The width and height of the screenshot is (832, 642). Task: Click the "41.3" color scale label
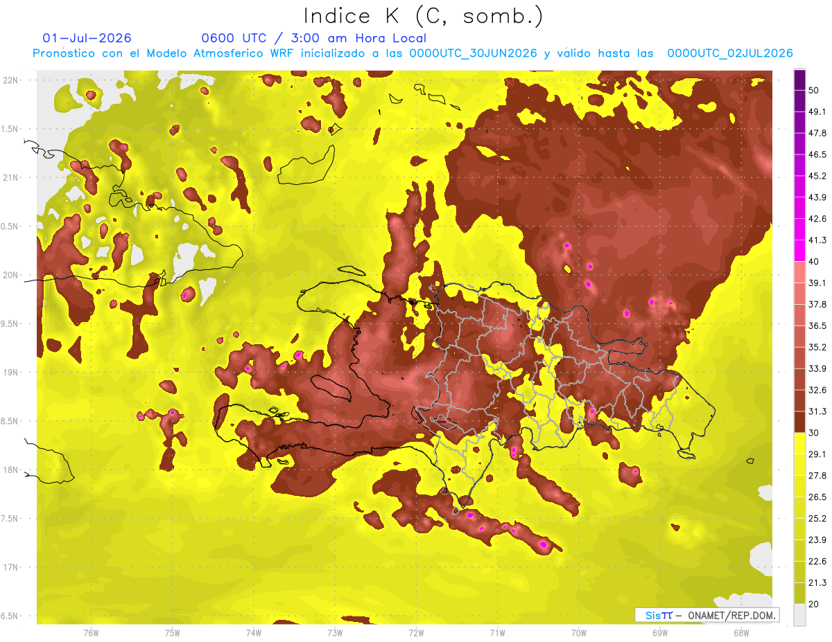pyautogui.click(x=817, y=240)
